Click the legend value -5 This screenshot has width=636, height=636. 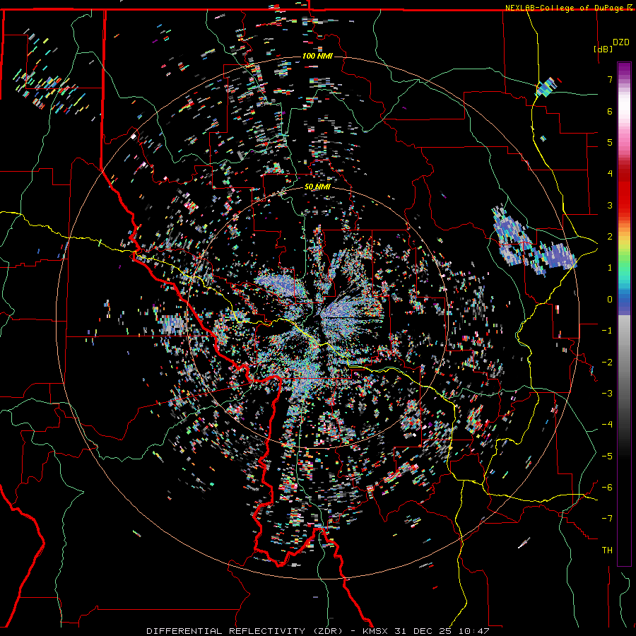coord(607,457)
